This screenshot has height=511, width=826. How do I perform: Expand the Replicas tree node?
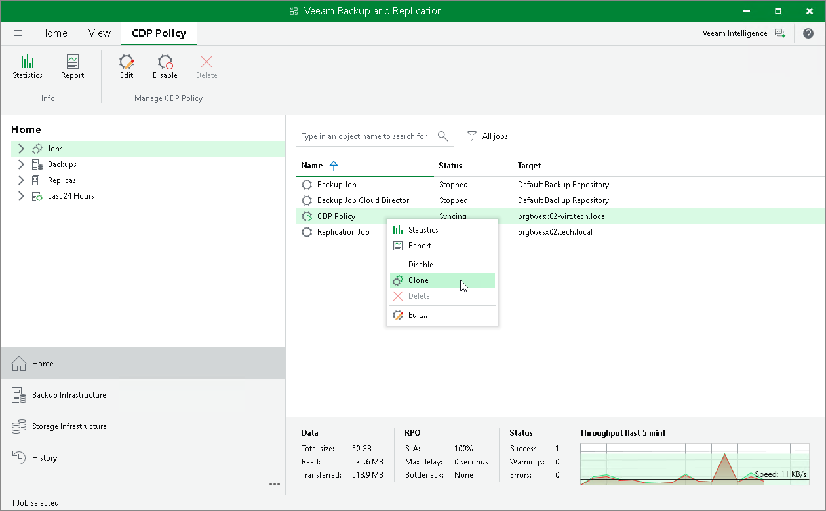(x=21, y=180)
